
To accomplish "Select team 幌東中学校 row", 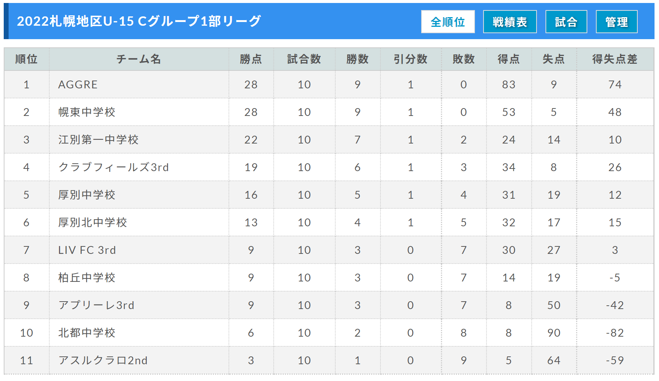I will [x=329, y=112].
